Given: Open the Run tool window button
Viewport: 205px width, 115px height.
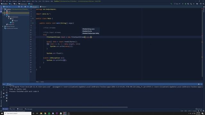Looking at the screenshot, I should [5, 109].
